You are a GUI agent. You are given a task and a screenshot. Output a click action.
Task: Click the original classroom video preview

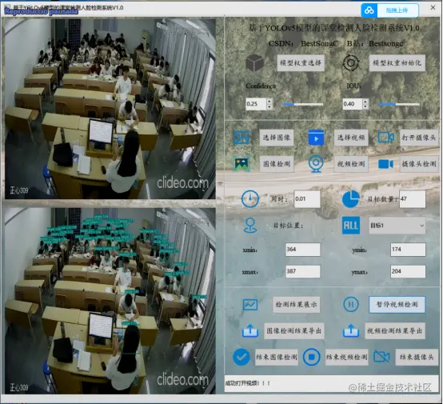(x=110, y=109)
